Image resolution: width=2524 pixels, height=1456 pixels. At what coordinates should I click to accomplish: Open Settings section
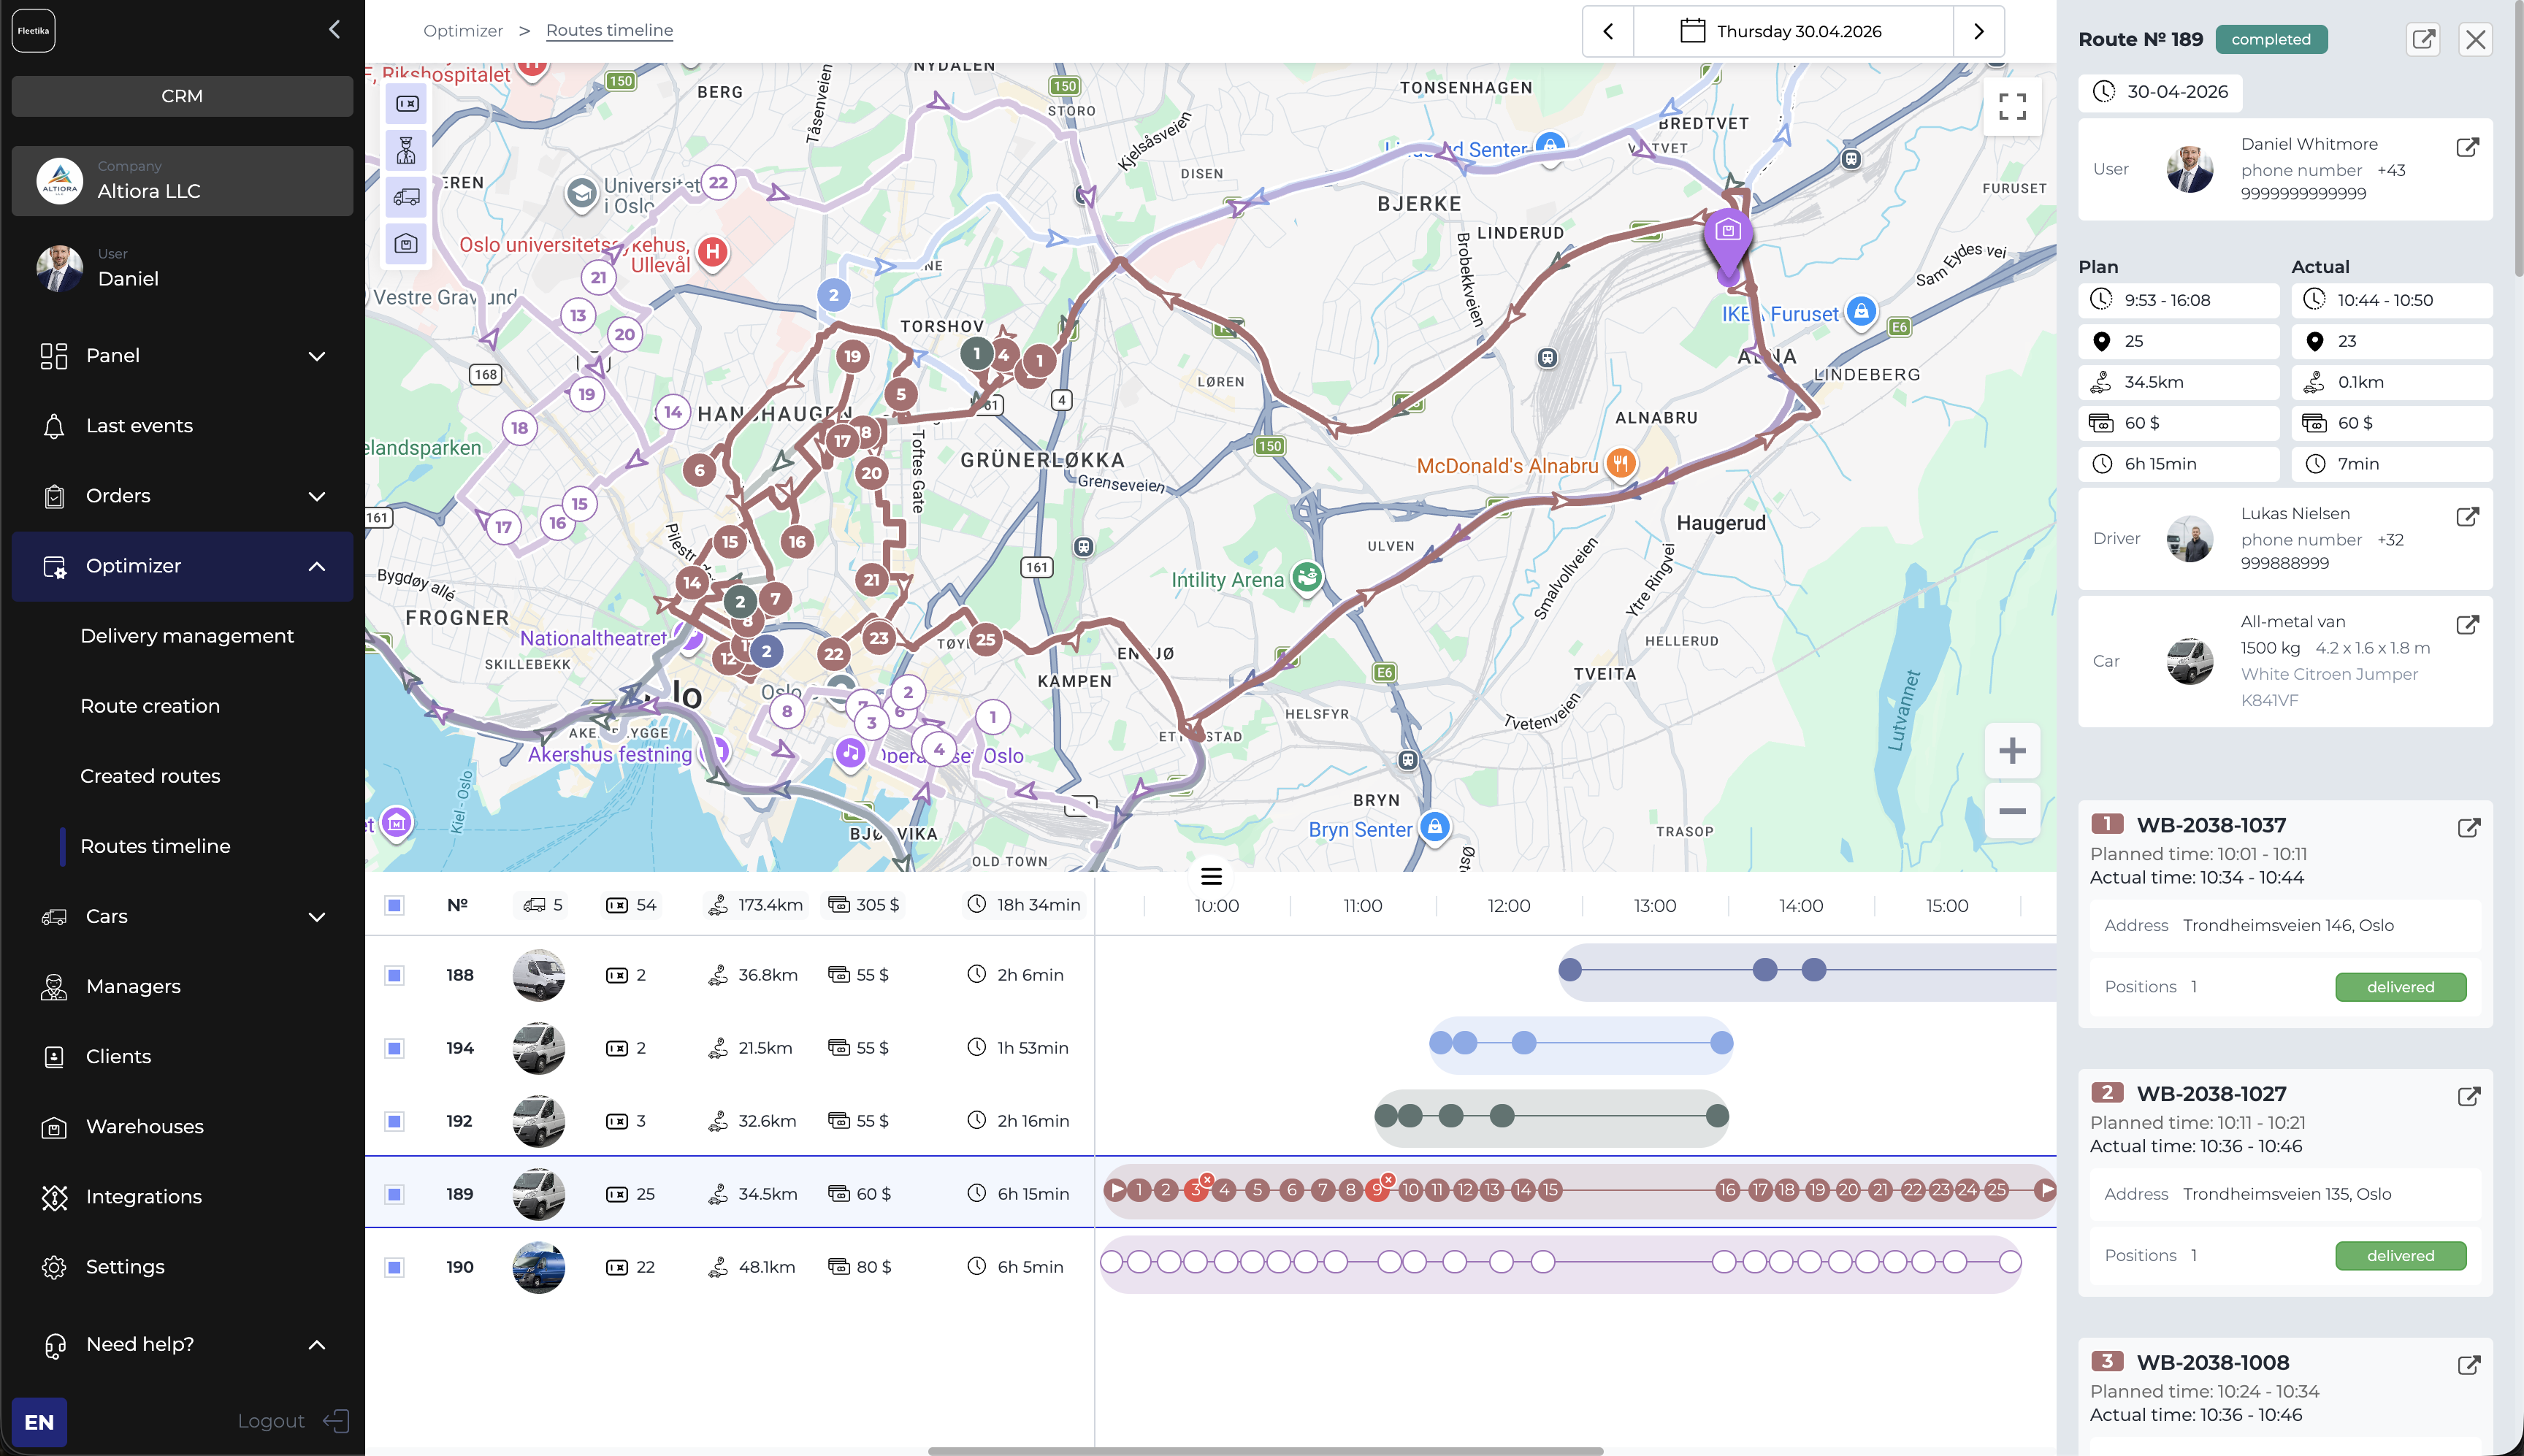click(x=182, y=1266)
